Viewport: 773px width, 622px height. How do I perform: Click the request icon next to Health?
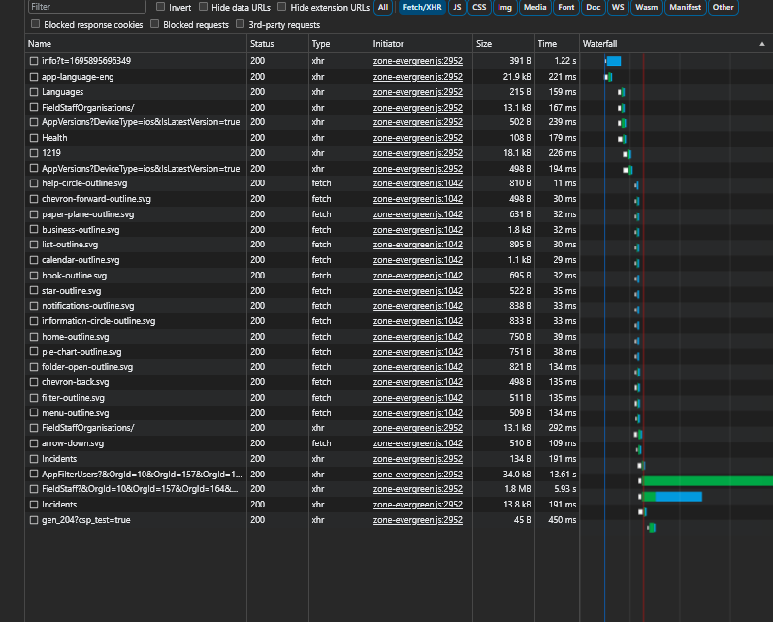coord(34,138)
